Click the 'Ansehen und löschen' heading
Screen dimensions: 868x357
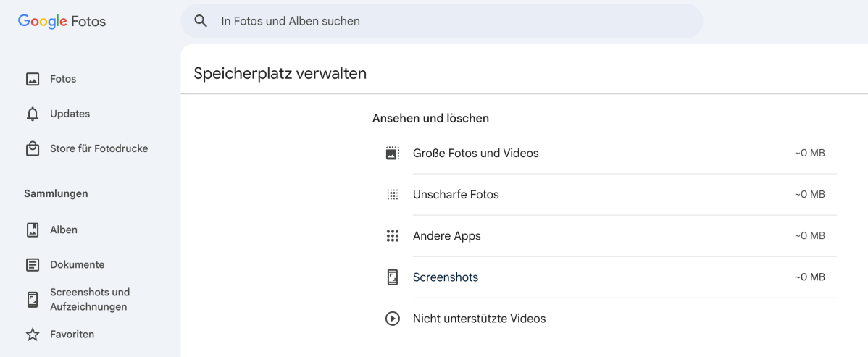[x=430, y=119]
